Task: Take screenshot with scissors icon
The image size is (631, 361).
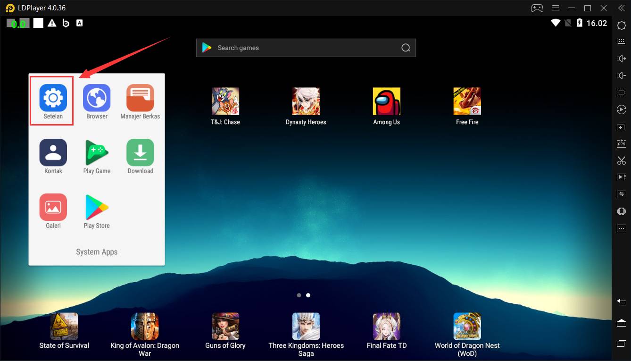Action: (622, 160)
